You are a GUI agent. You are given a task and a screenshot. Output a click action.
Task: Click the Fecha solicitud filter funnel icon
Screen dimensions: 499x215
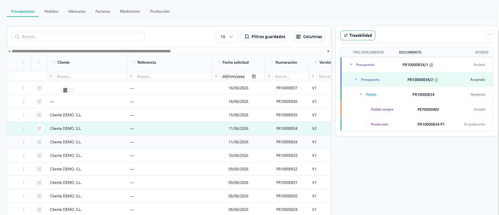pyautogui.click(x=216, y=76)
